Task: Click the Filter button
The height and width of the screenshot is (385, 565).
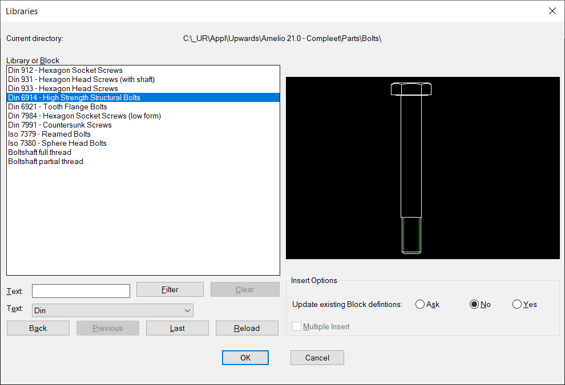Action: [170, 289]
